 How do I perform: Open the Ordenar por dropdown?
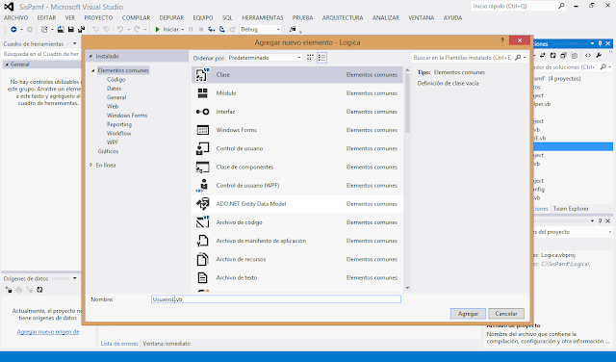coord(265,58)
